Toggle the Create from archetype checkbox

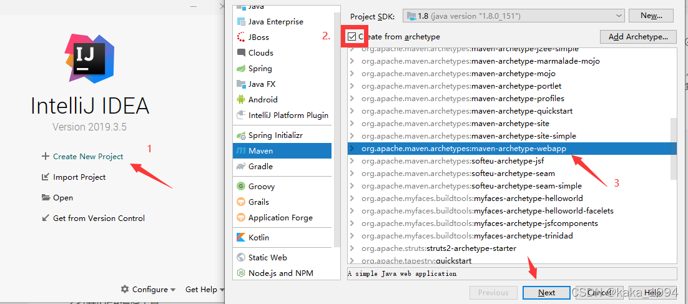351,37
